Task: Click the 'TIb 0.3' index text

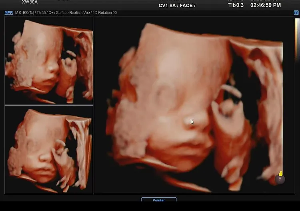Action: coord(236,5)
